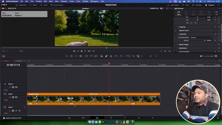Click the Insert Clip toolbar icon
The image size is (222, 125).
86,56
